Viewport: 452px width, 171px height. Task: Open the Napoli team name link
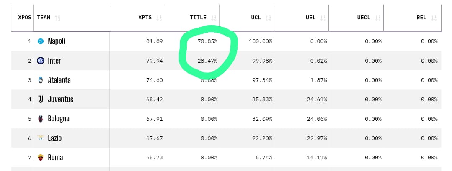[x=57, y=41]
